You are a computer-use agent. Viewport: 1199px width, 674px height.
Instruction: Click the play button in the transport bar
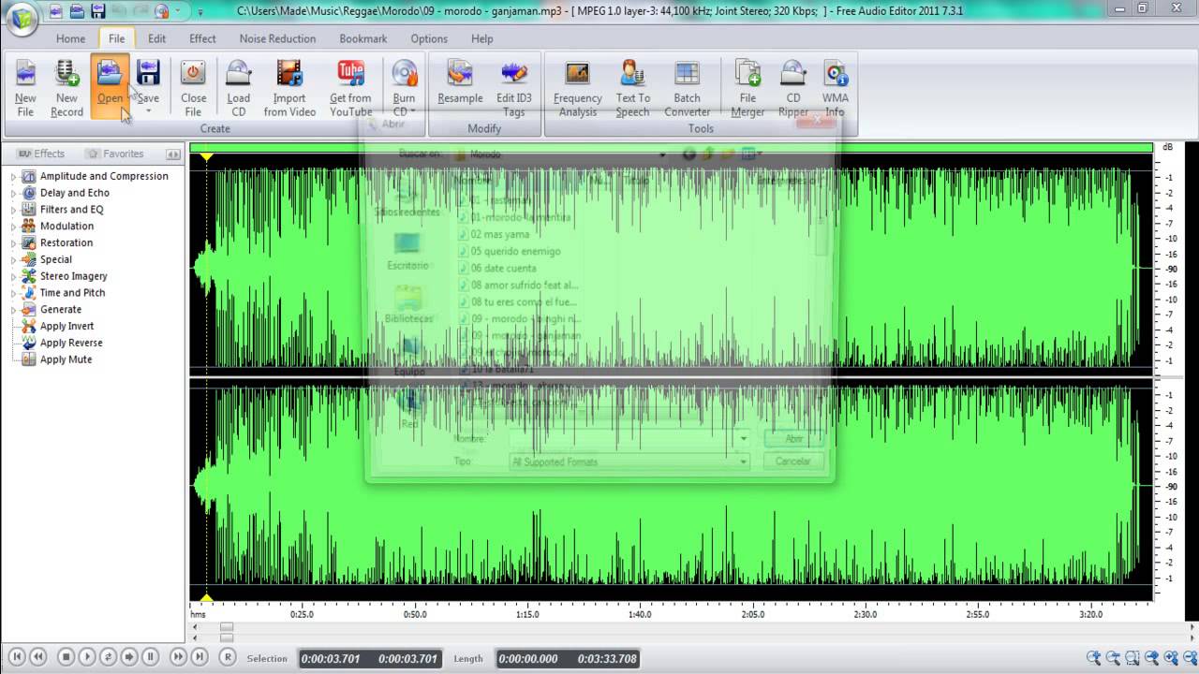coord(87,657)
